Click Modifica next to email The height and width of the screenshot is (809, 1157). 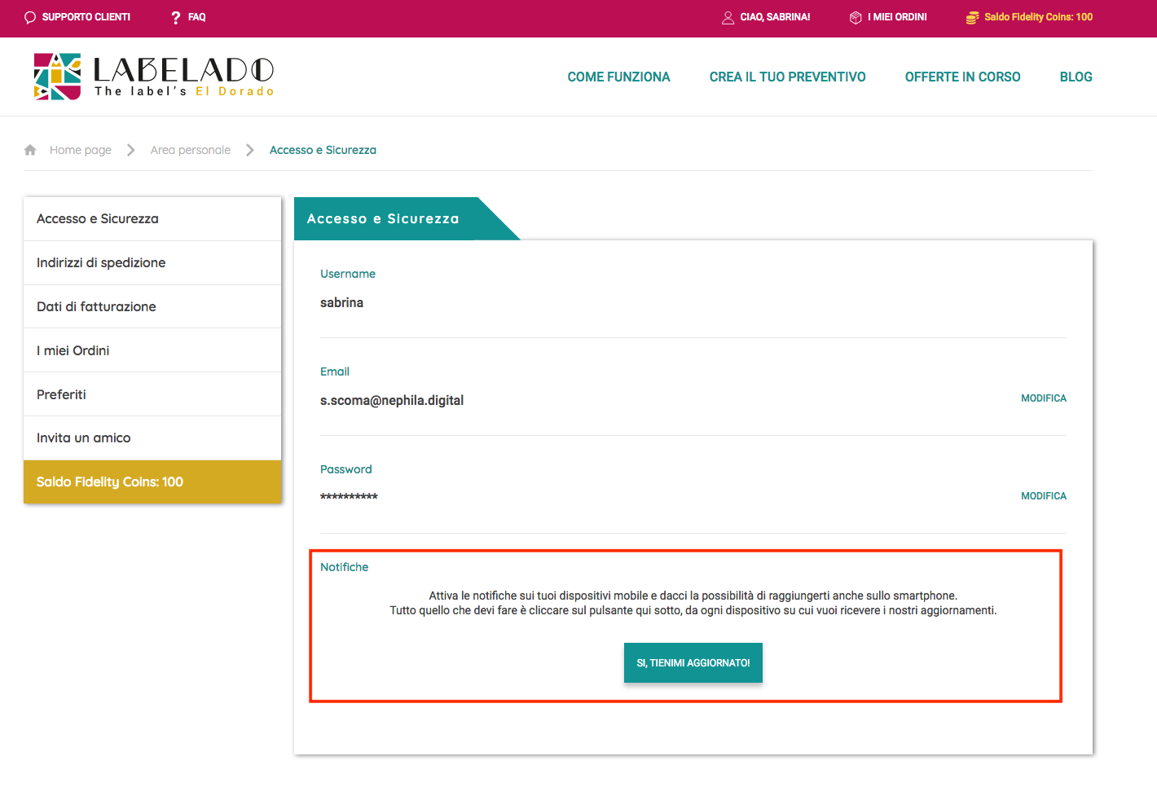(1044, 398)
